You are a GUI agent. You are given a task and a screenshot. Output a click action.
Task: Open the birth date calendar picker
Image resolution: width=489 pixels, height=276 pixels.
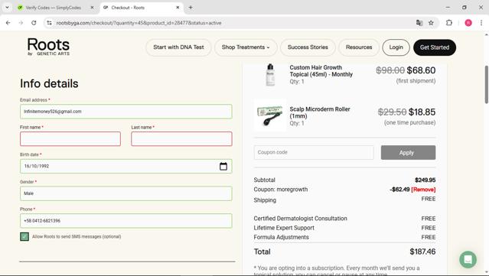223,167
